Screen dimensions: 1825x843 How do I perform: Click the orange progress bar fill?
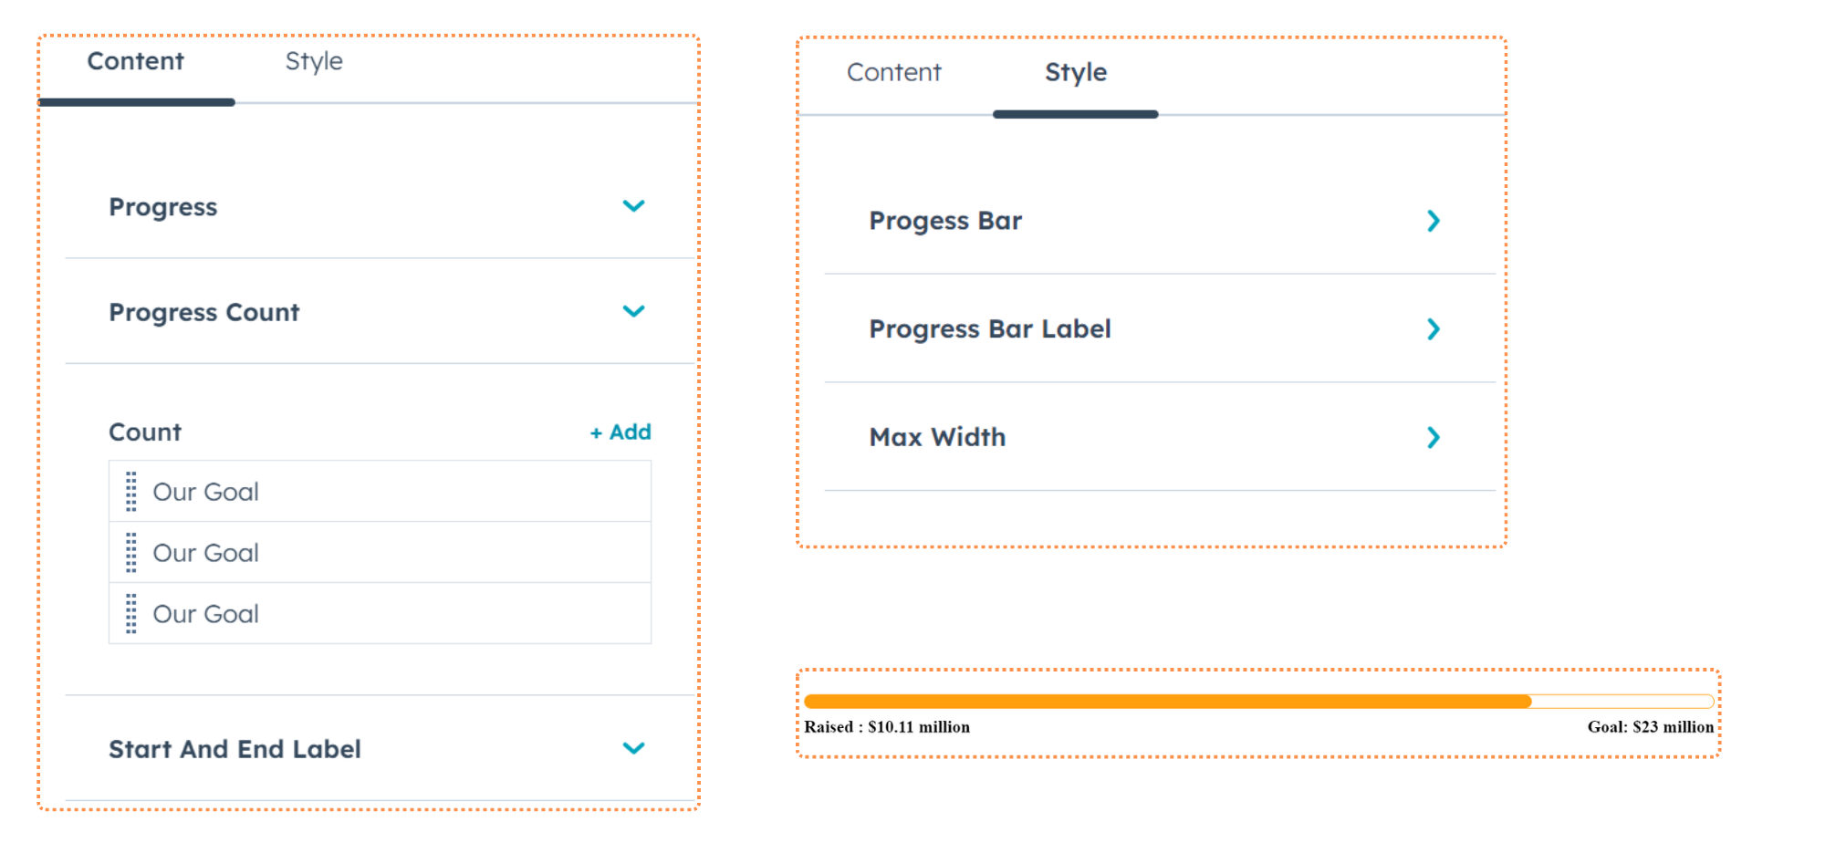click(x=1167, y=702)
